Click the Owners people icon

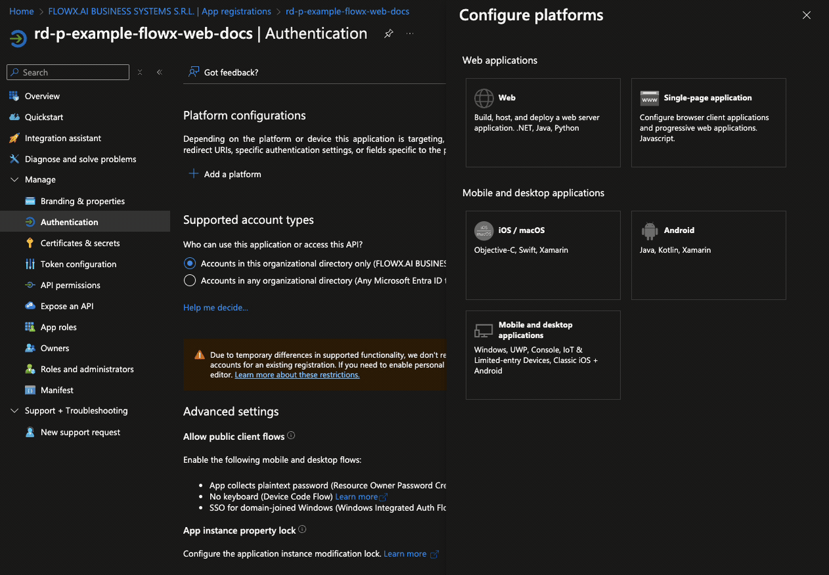(x=30, y=349)
